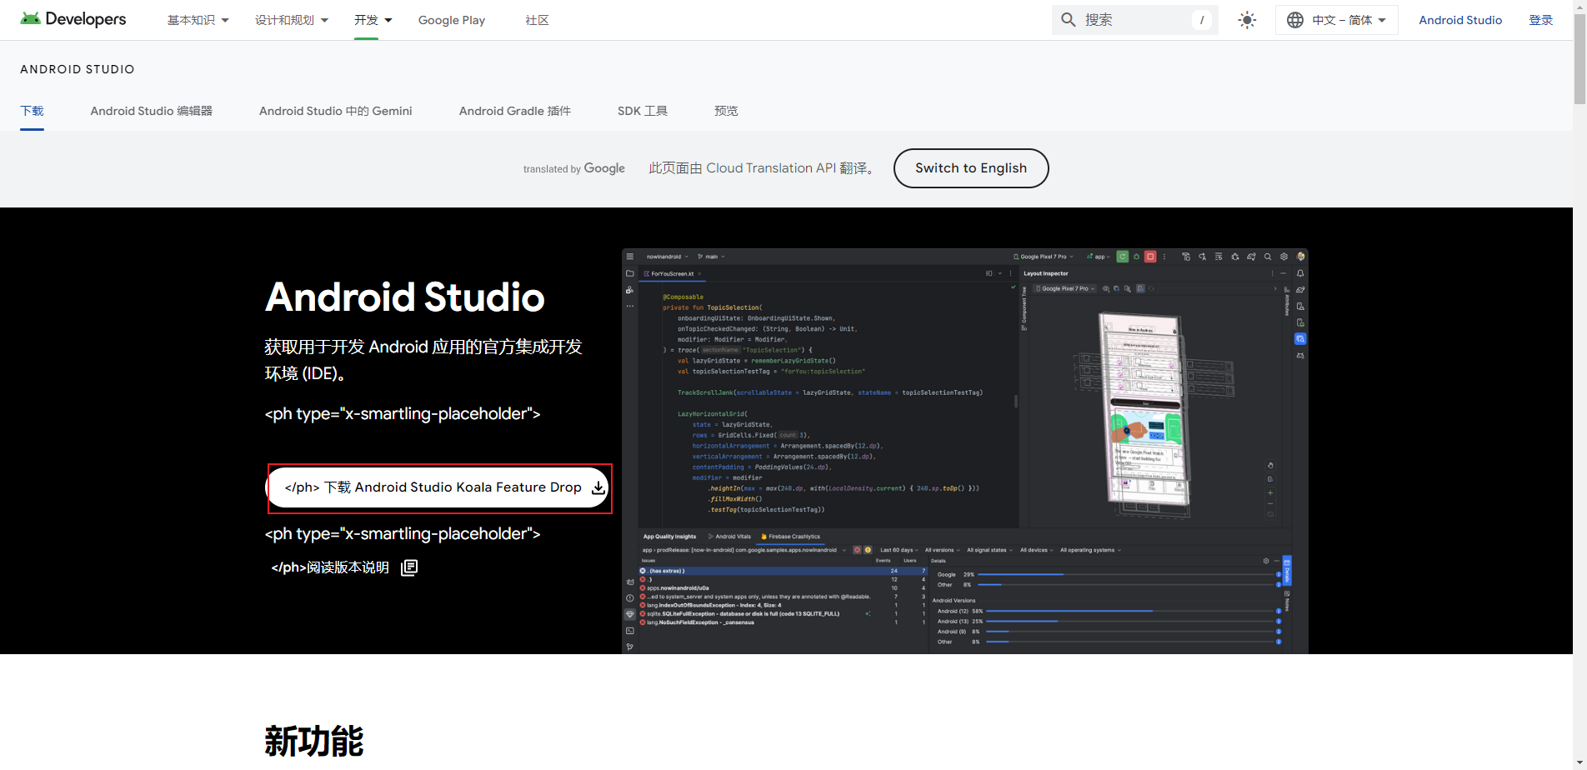Click the page's vertical scrollbar thumb

tap(1579, 58)
